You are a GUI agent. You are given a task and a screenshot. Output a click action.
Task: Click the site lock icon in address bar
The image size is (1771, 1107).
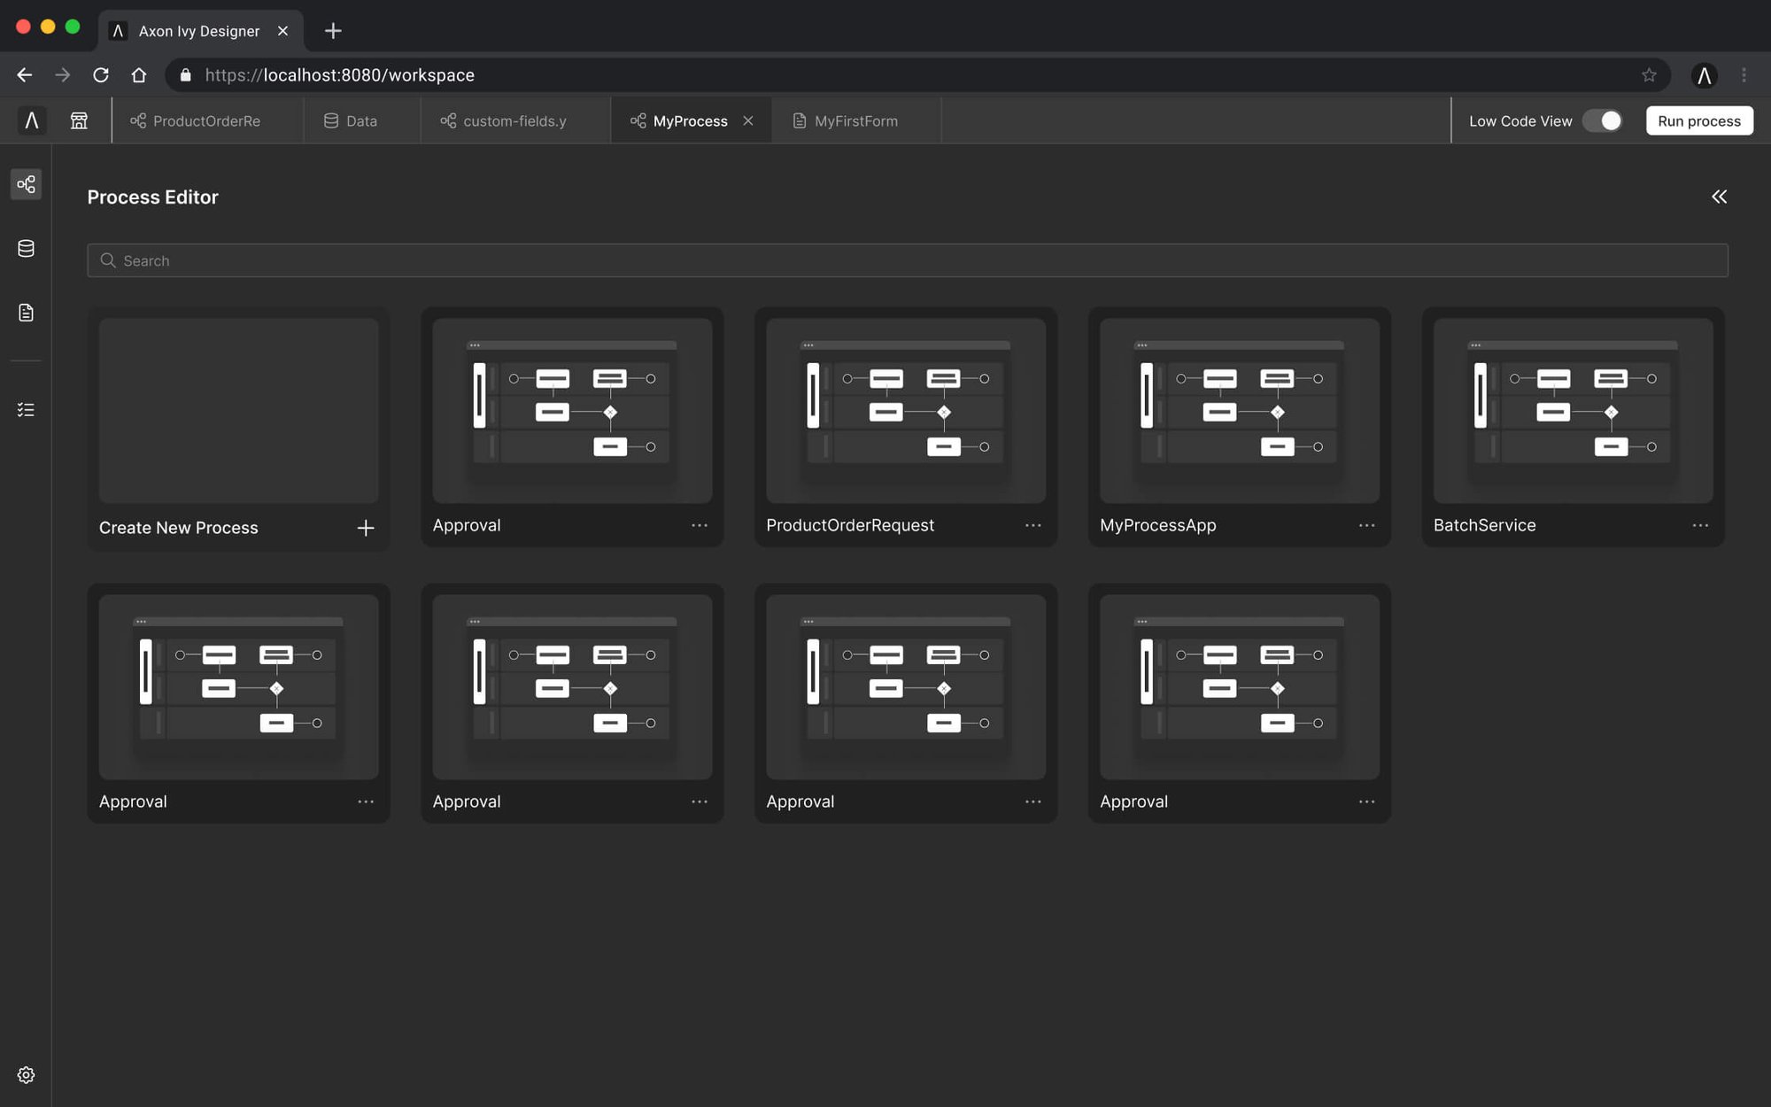[x=185, y=75]
